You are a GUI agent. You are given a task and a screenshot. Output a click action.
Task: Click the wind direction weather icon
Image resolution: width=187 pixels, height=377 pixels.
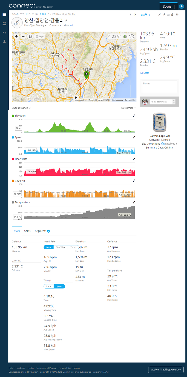pos(132,36)
